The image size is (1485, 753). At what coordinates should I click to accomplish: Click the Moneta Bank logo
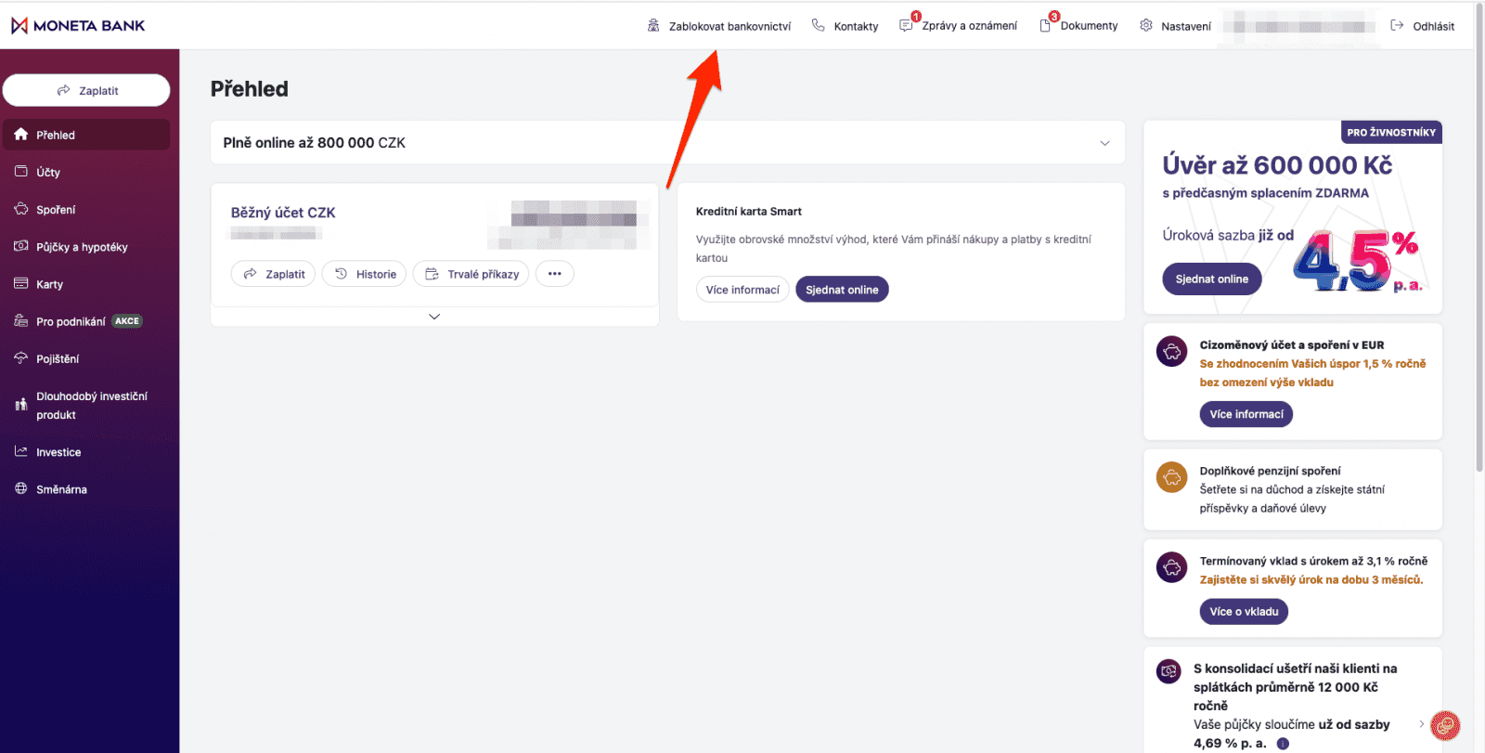click(78, 25)
